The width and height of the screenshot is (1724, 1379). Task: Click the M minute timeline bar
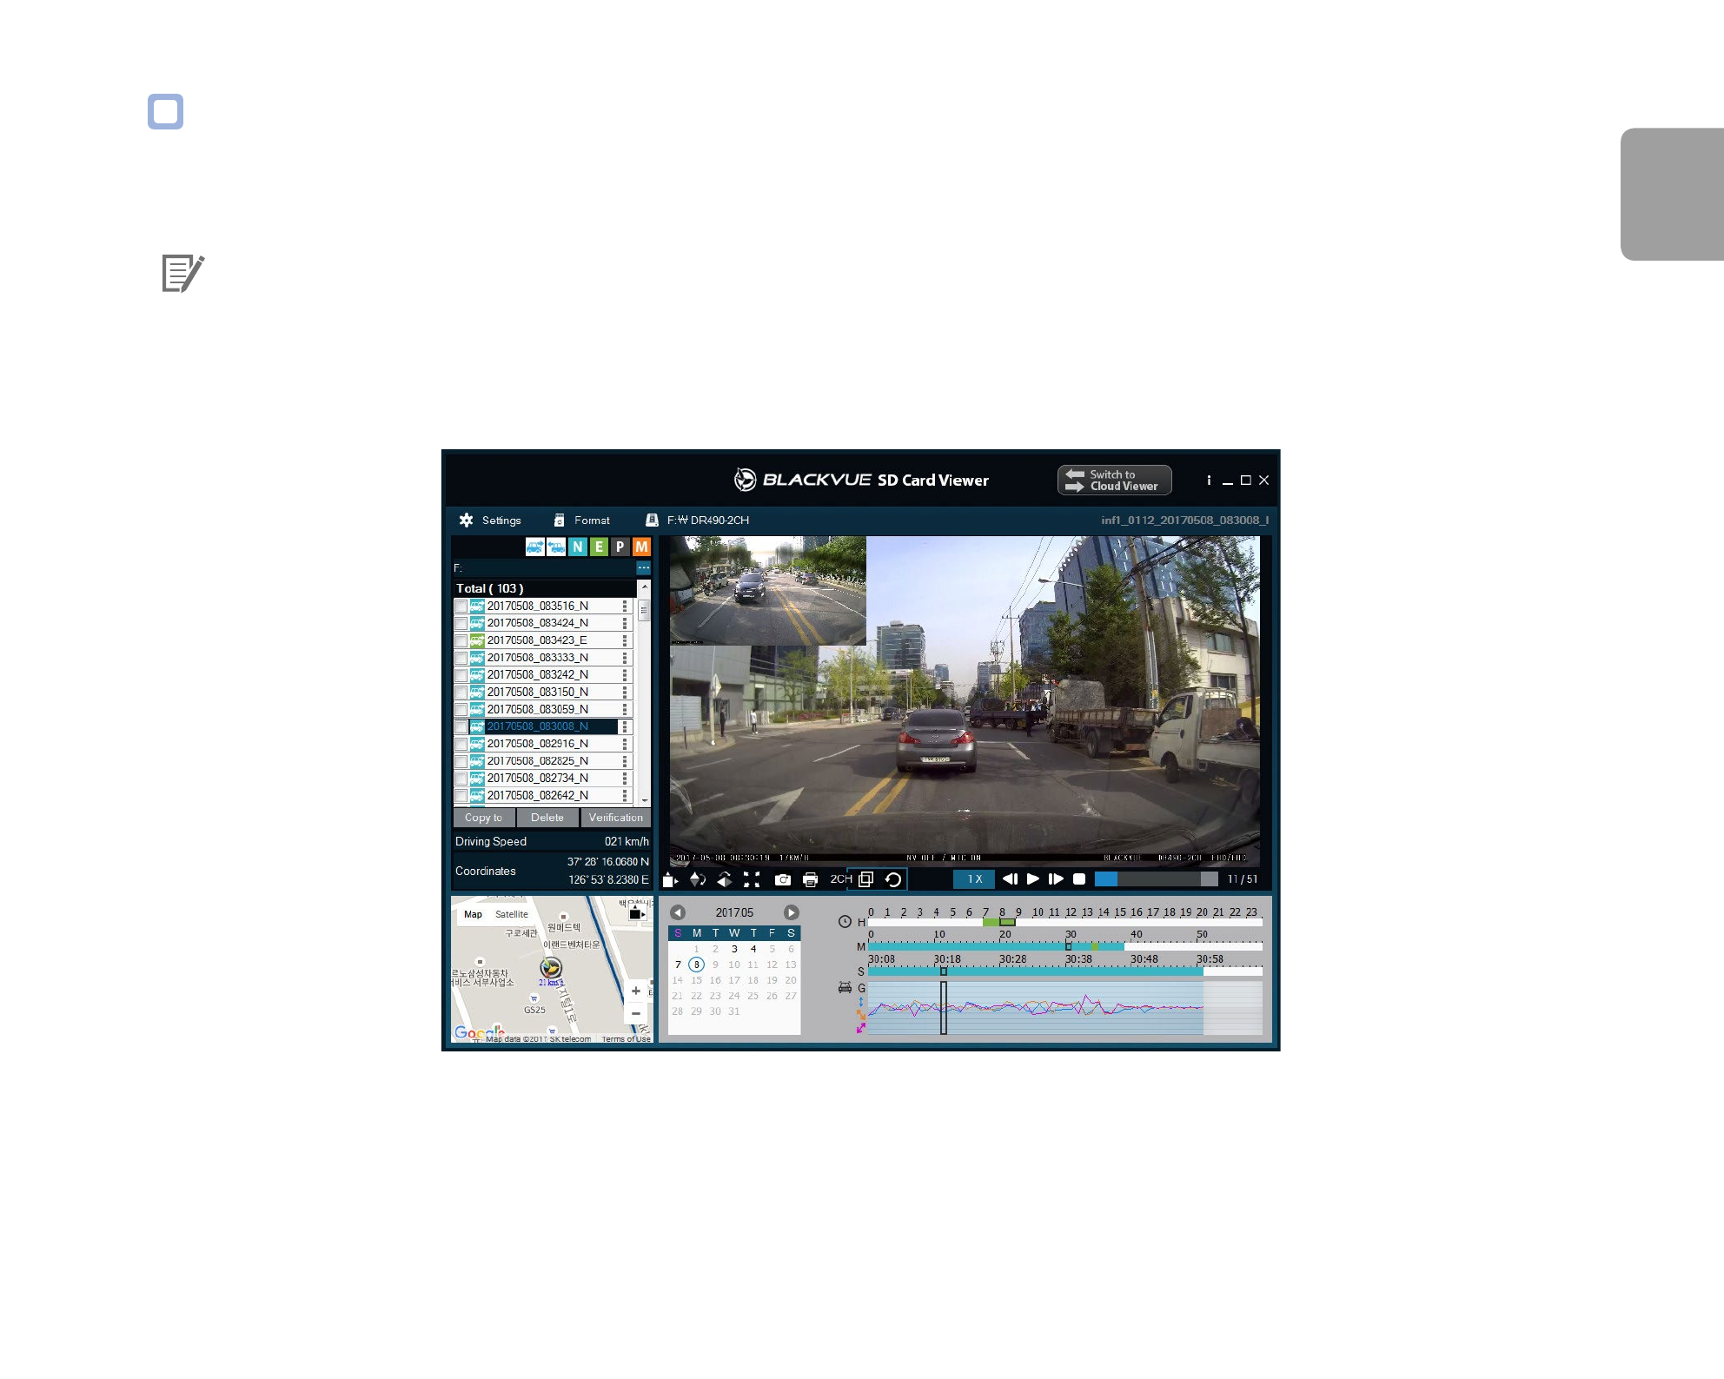[x=1065, y=946]
